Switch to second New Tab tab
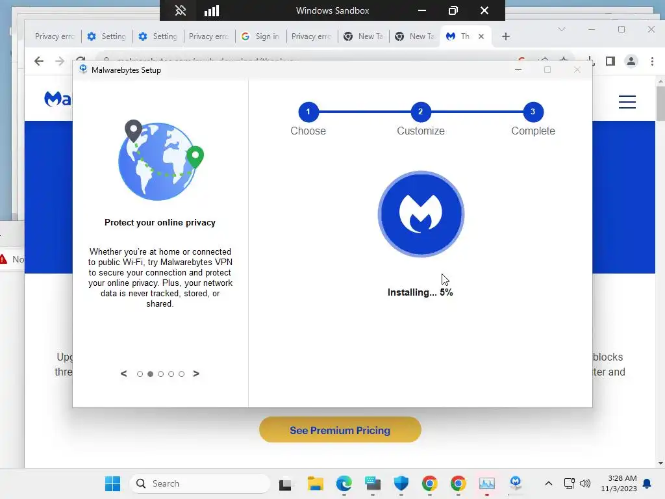 pyautogui.click(x=415, y=36)
